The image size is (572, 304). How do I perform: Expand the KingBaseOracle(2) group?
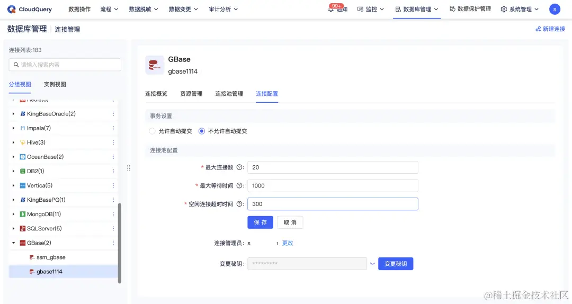click(13, 114)
